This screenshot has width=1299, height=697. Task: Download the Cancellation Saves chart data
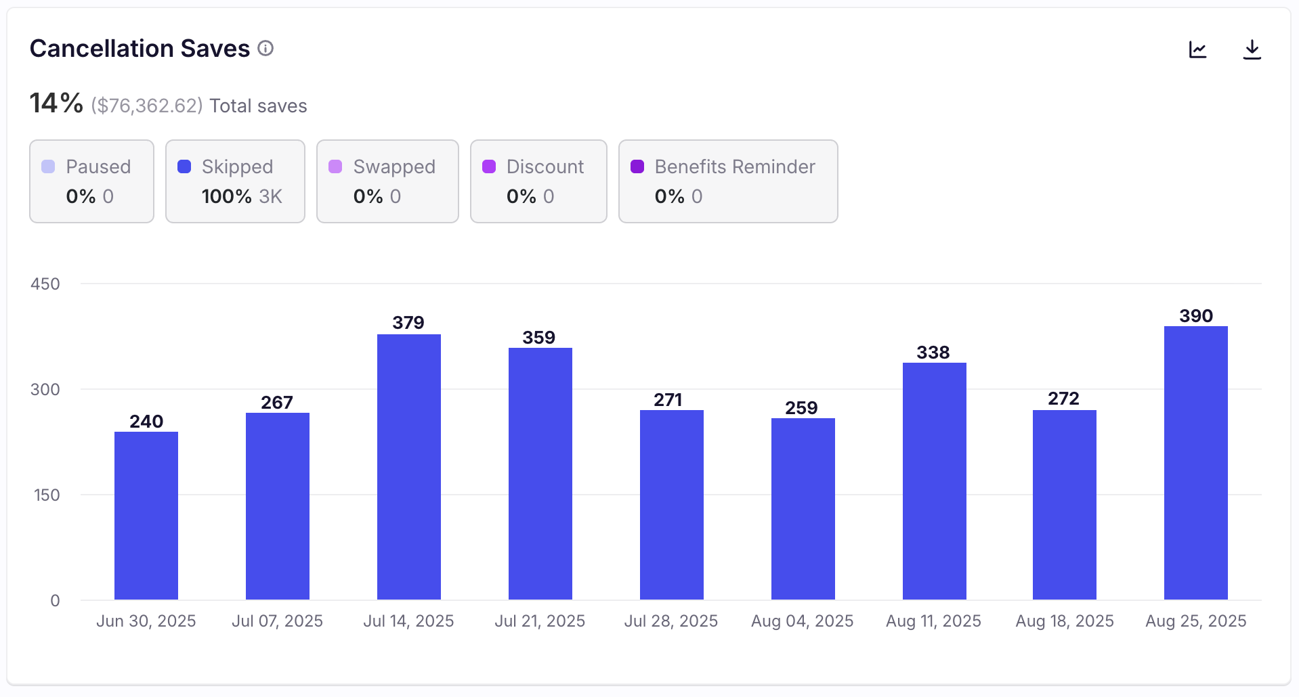pyautogui.click(x=1252, y=49)
